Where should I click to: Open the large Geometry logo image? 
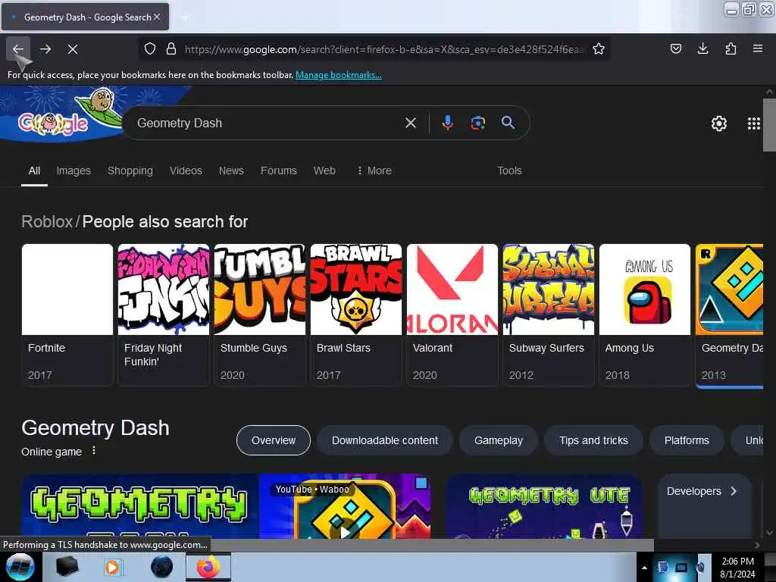[x=140, y=506]
